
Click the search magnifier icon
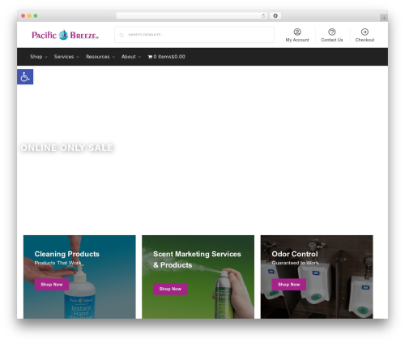[x=122, y=35]
